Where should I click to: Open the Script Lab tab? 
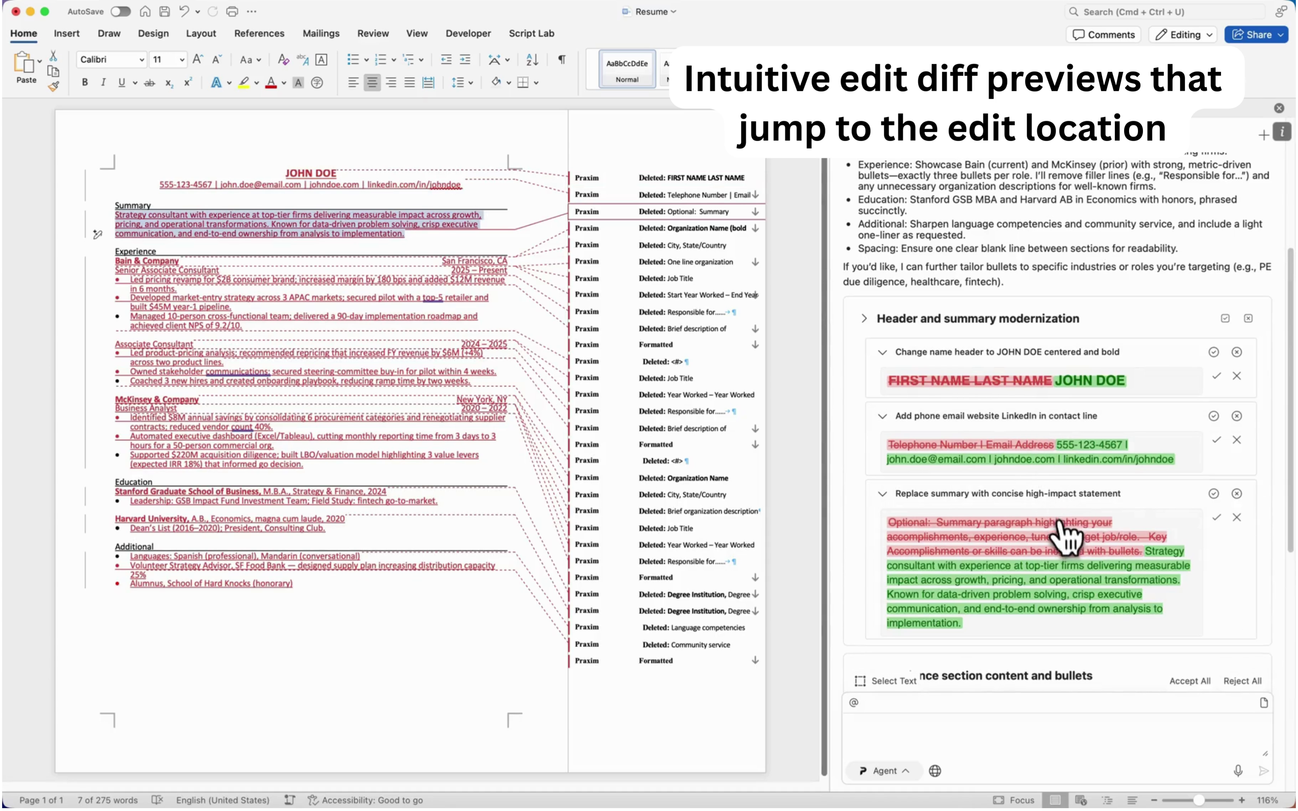pos(531,33)
